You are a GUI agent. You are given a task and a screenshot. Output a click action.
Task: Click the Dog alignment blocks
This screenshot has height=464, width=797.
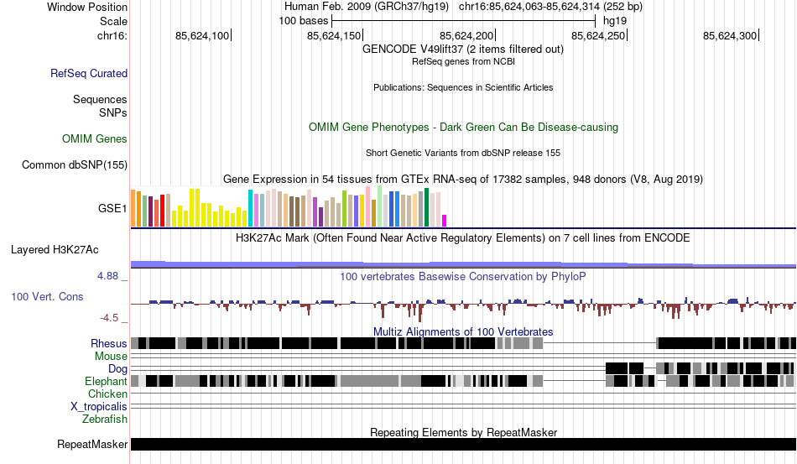[x=700, y=368]
